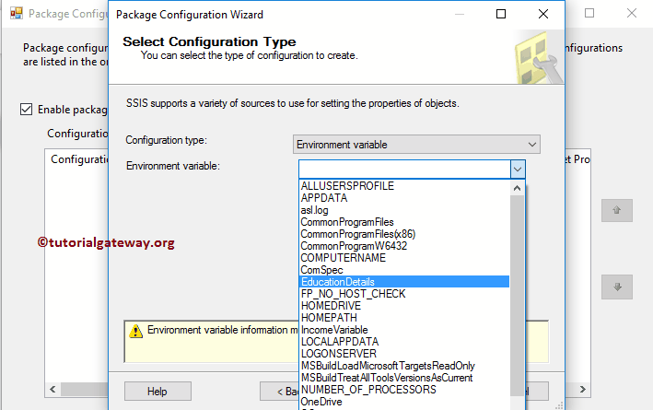The image size is (653, 410).
Task: Click the Environment variable input field
Action: (404, 170)
